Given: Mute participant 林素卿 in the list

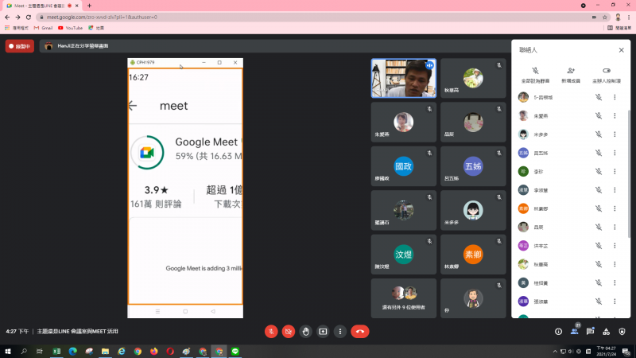Looking at the screenshot, I should pos(599,208).
